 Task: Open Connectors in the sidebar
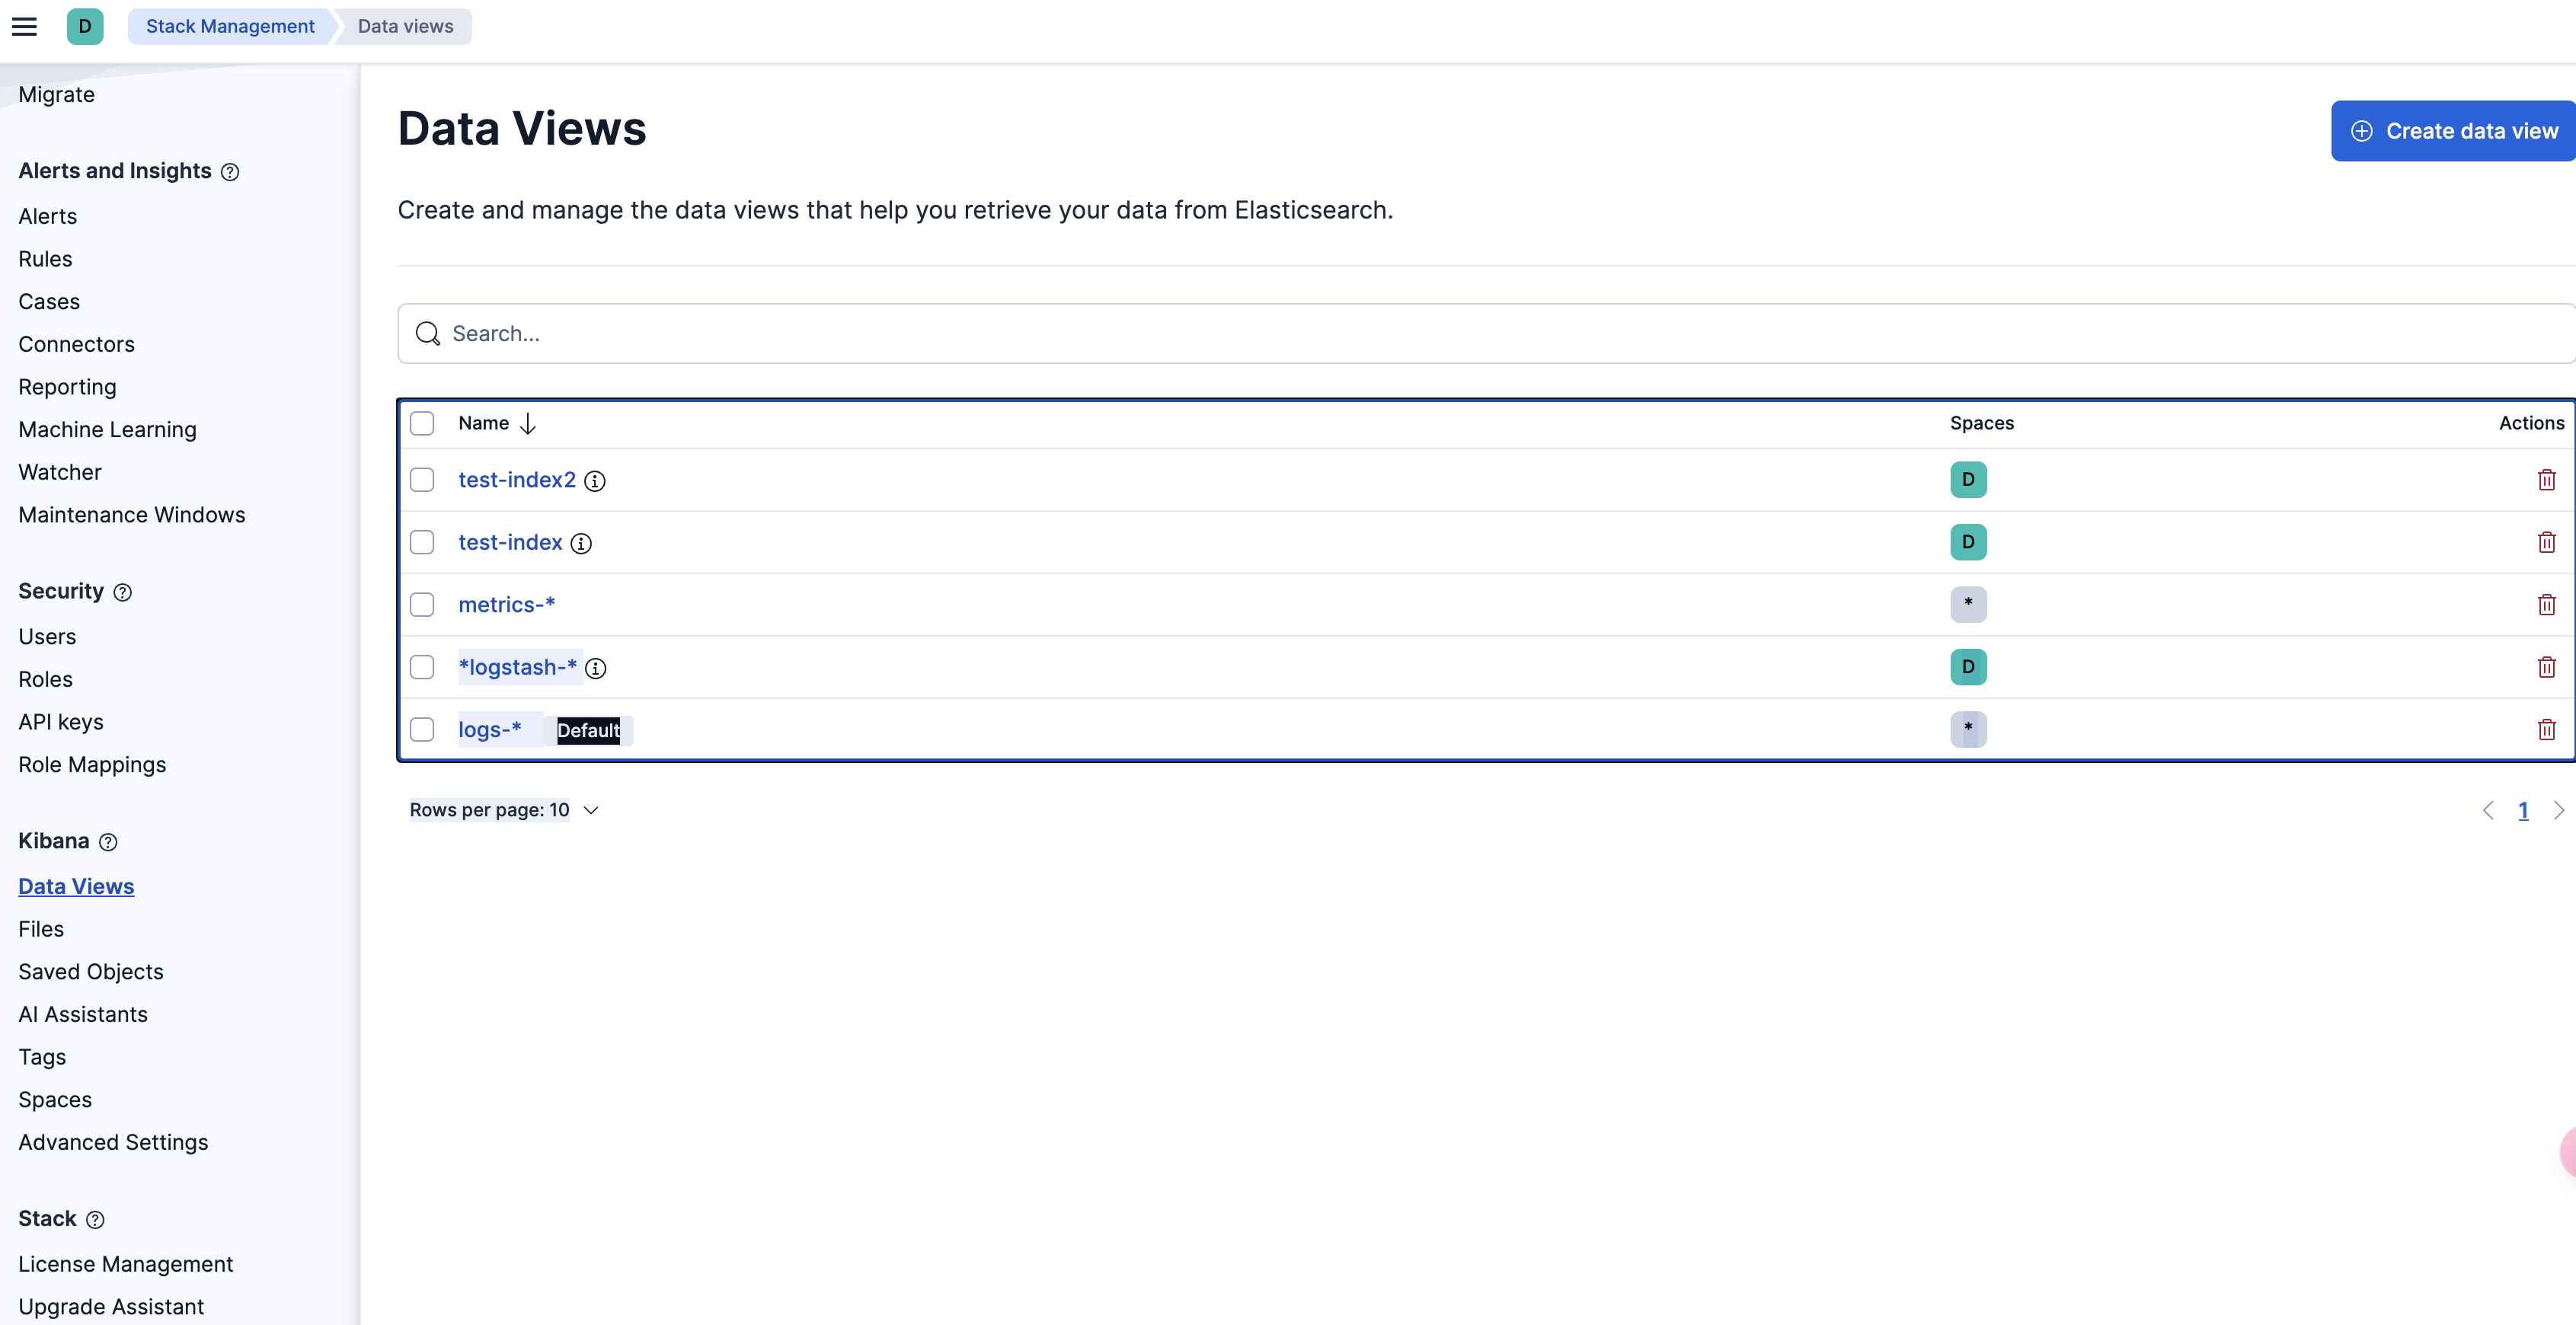77,345
